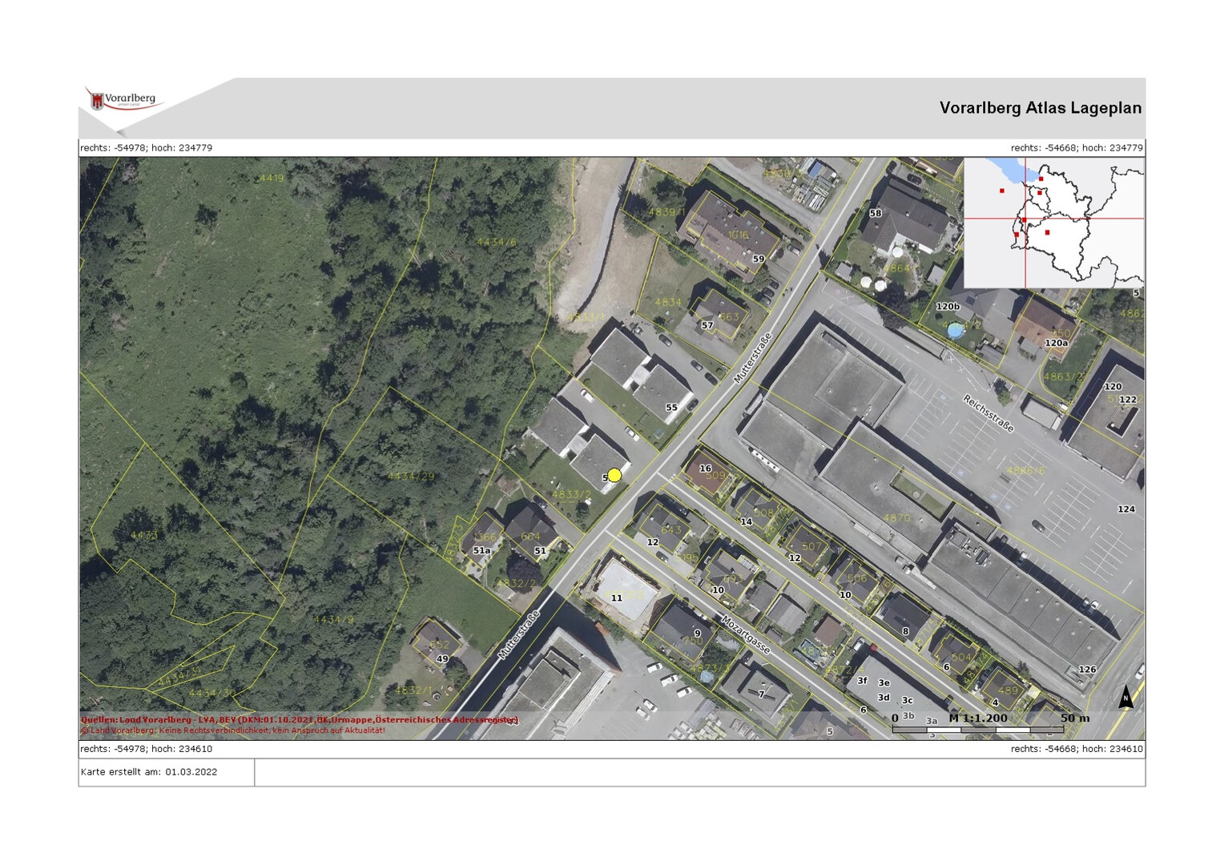The width and height of the screenshot is (1224, 865).
Task: Click the Vorarlberg Atlas Lageplan title
Action: [1040, 108]
